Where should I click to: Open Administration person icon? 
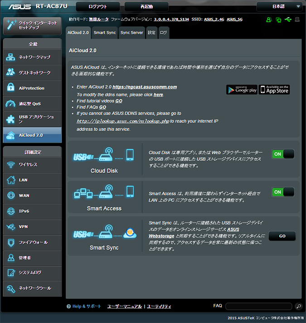point(11,257)
